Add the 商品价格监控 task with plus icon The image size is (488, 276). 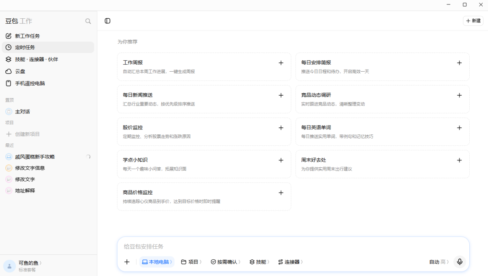point(281,193)
